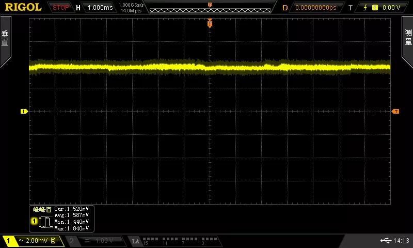
Task: Click the channel 1 badge in measurement box
Action: coord(34,221)
